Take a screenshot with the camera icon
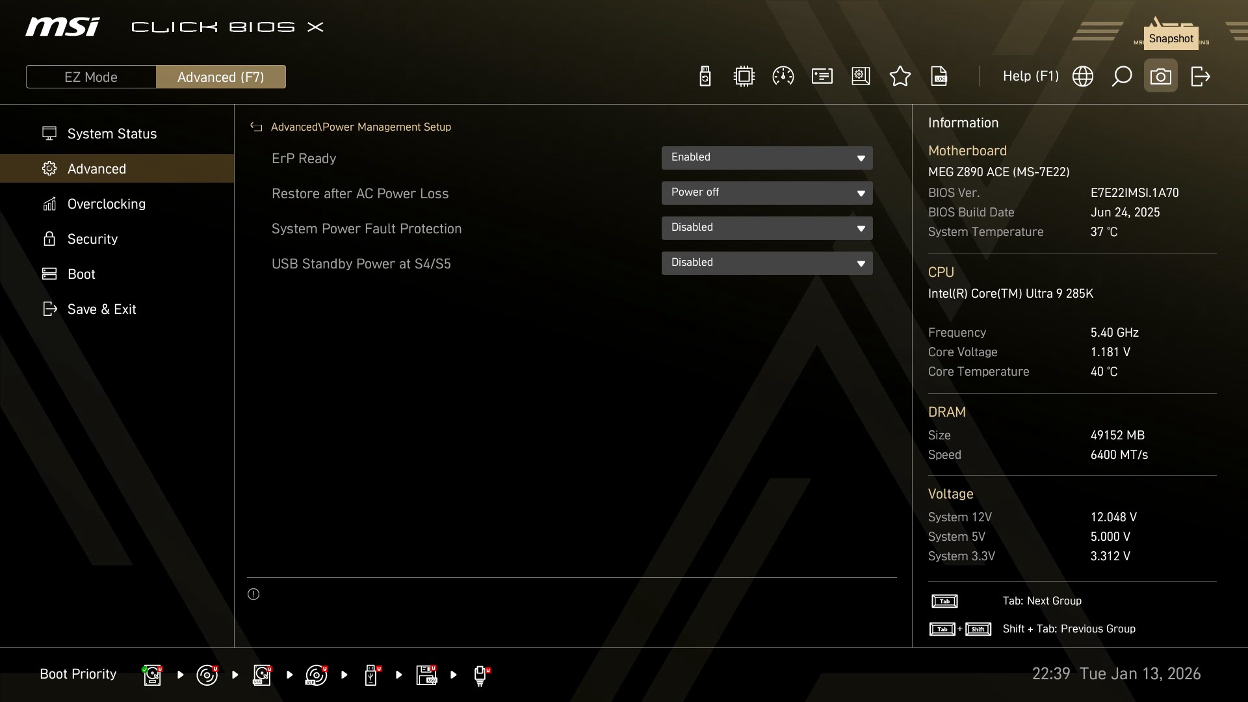 tap(1160, 77)
